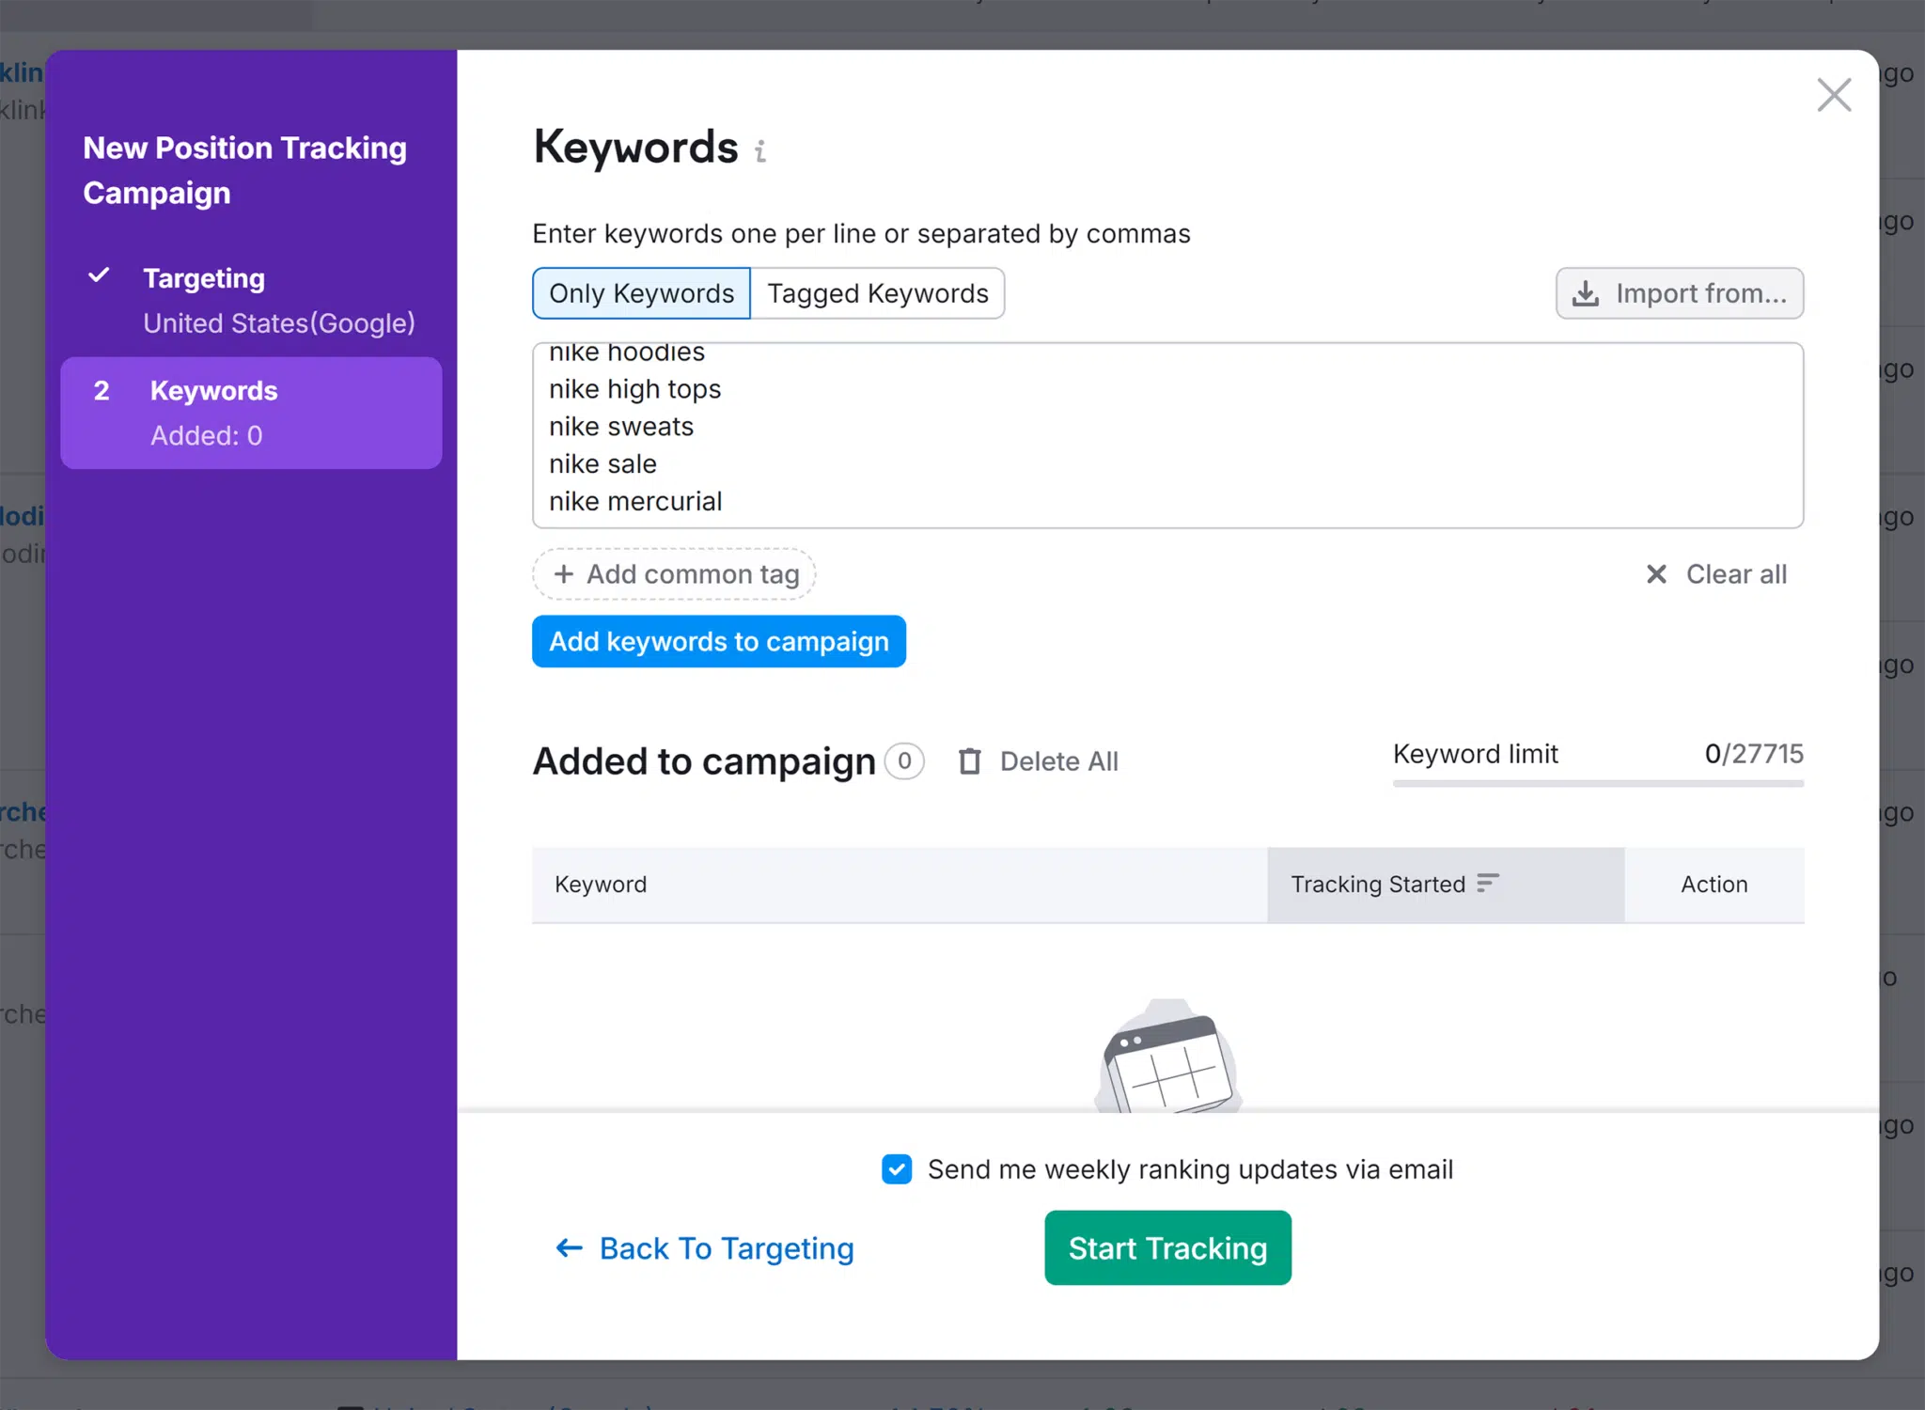This screenshot has width=1925, height=1410.
Task: Open the Import from... menu
Action: (1679, 293)
